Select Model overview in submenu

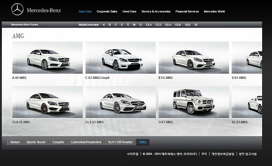pos(89,25)
